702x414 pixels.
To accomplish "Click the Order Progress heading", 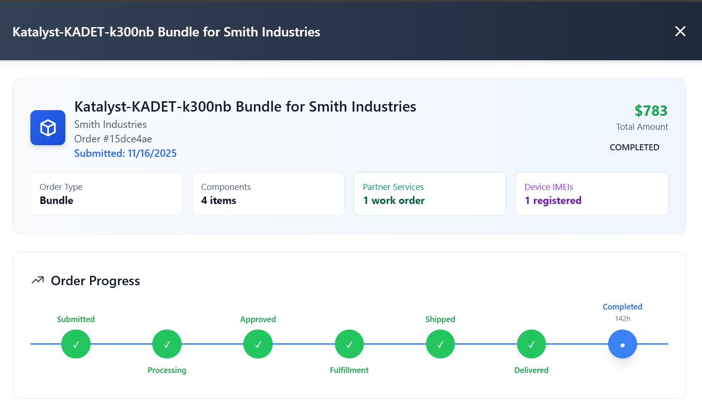I will tap(95, 281).
